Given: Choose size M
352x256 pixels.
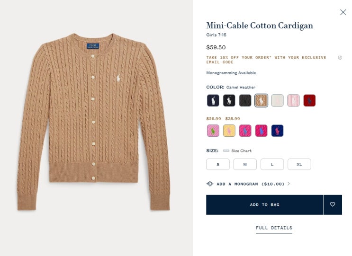Looking at the screenshot, I should pos(245,164).
